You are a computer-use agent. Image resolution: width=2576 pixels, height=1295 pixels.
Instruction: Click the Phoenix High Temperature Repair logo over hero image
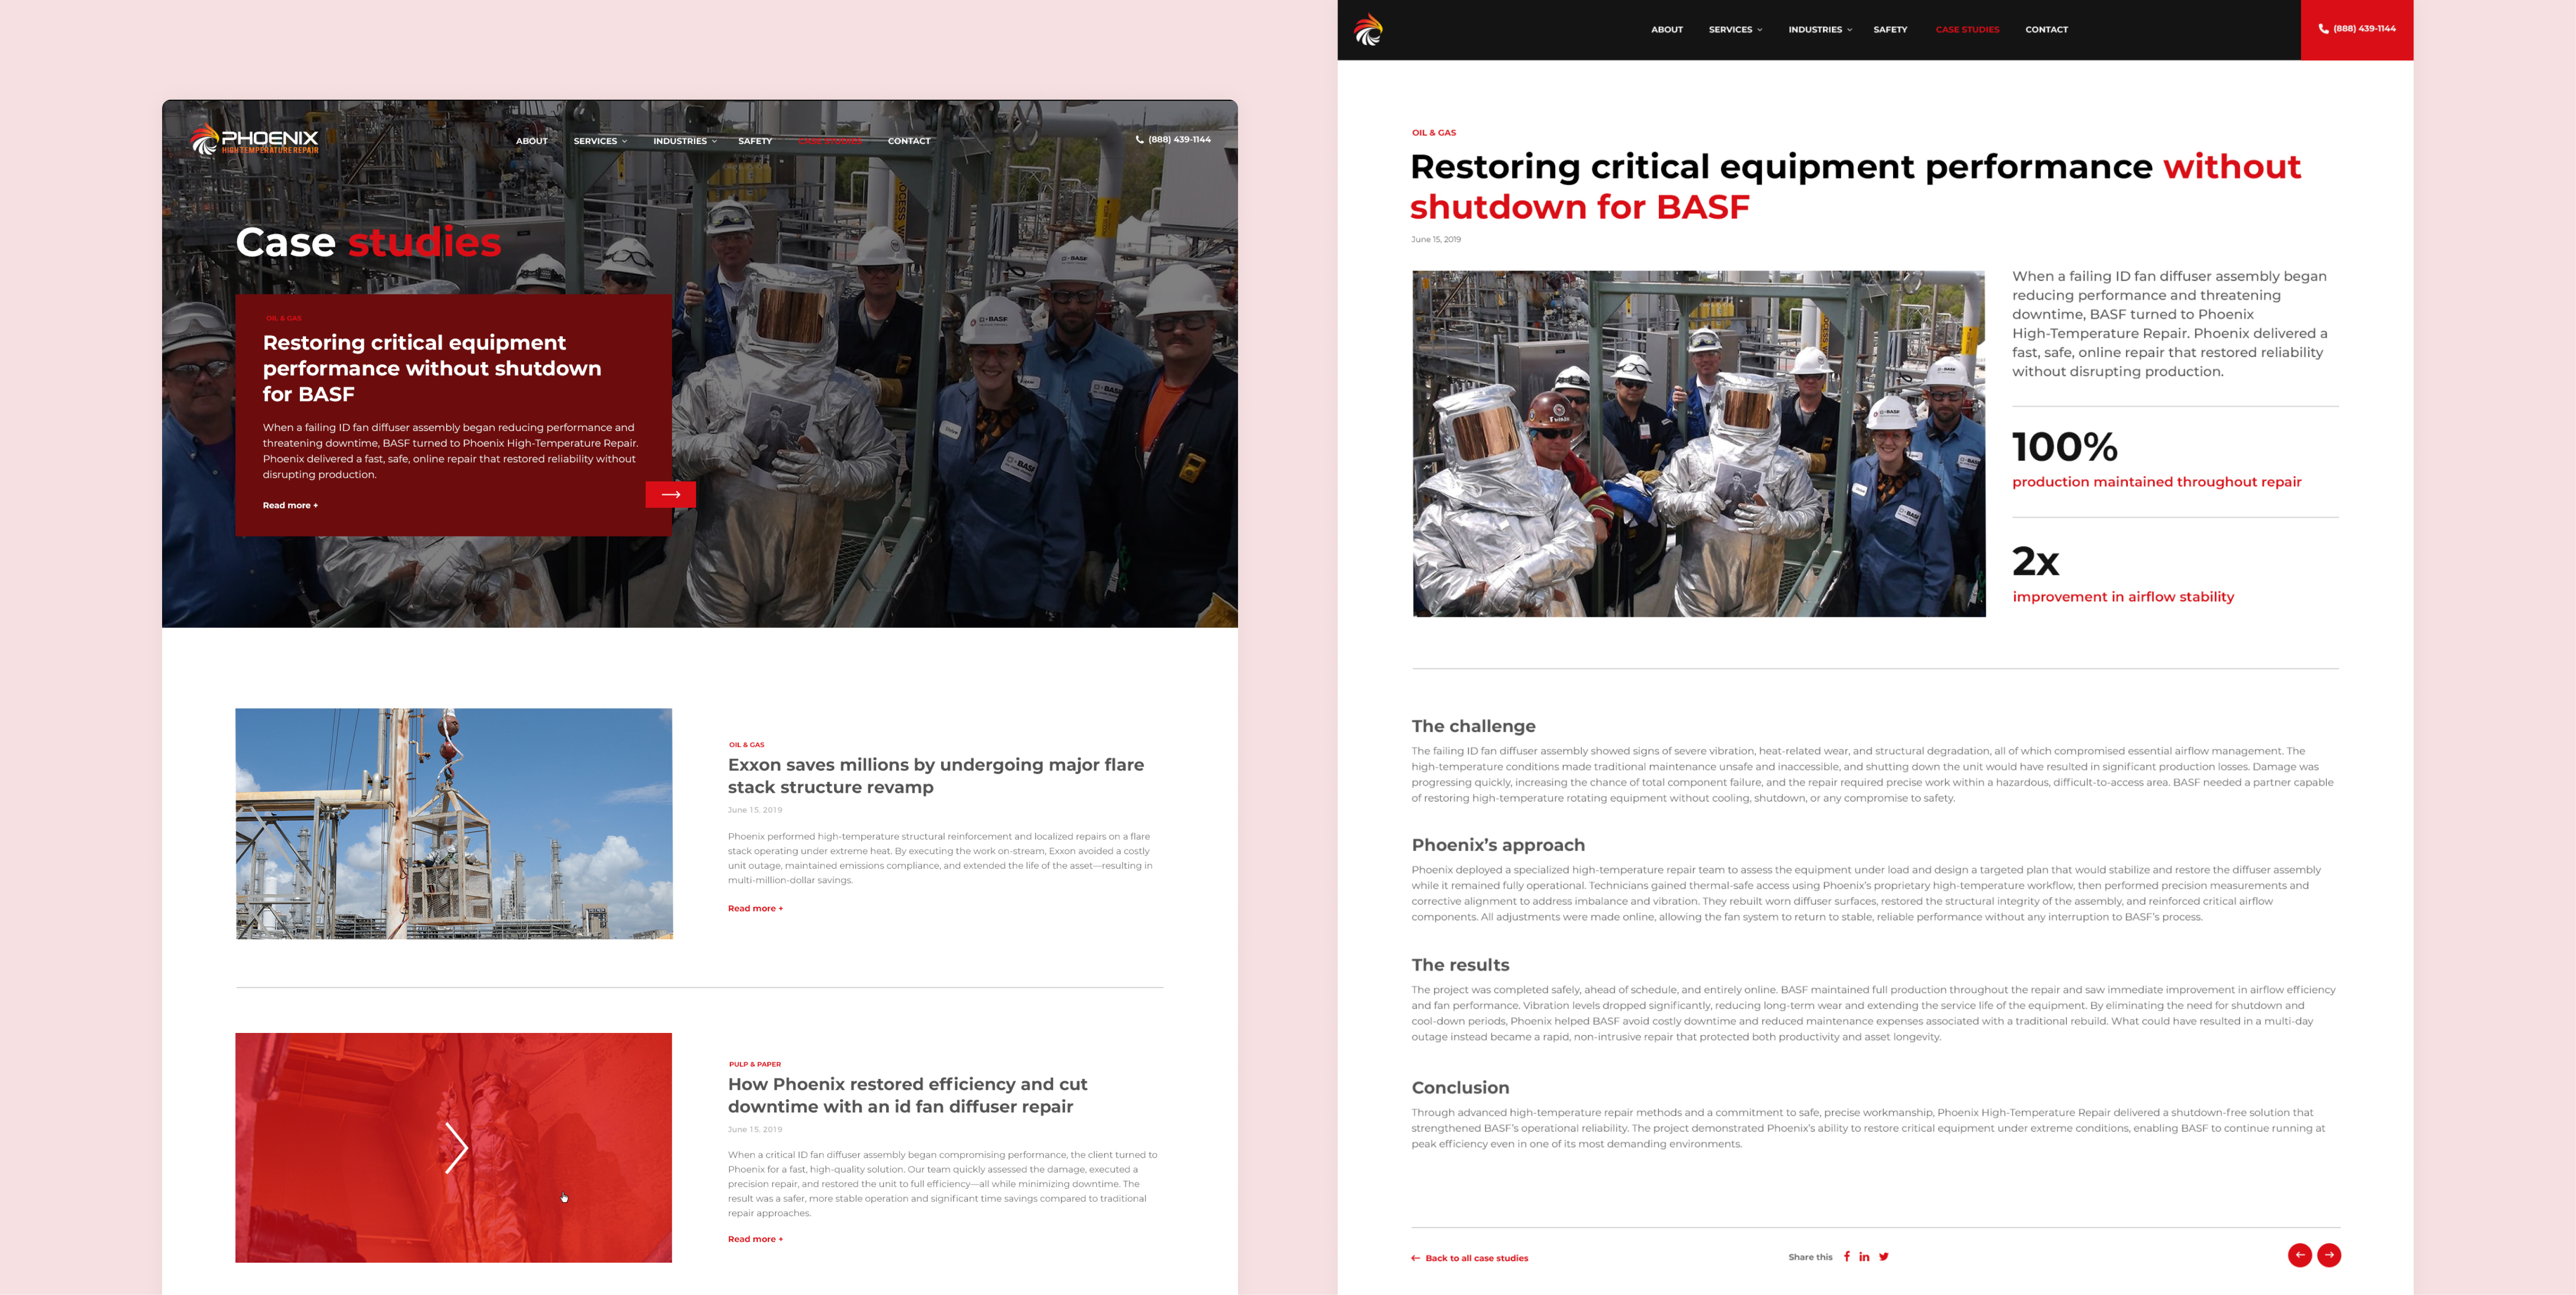pyautogui.click(x=254, y=140)
